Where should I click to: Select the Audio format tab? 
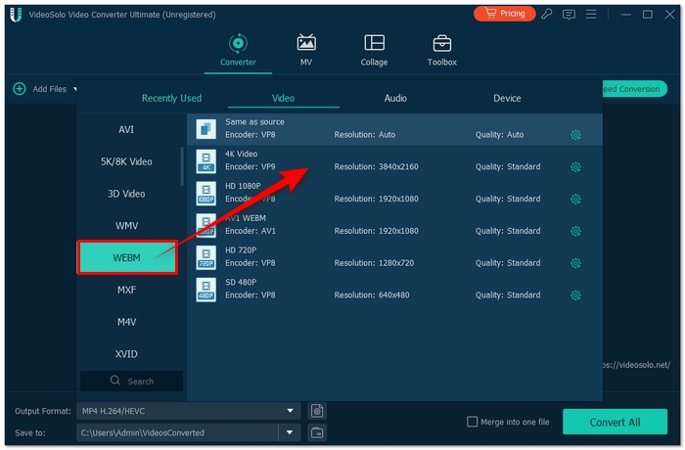(395, 98)
